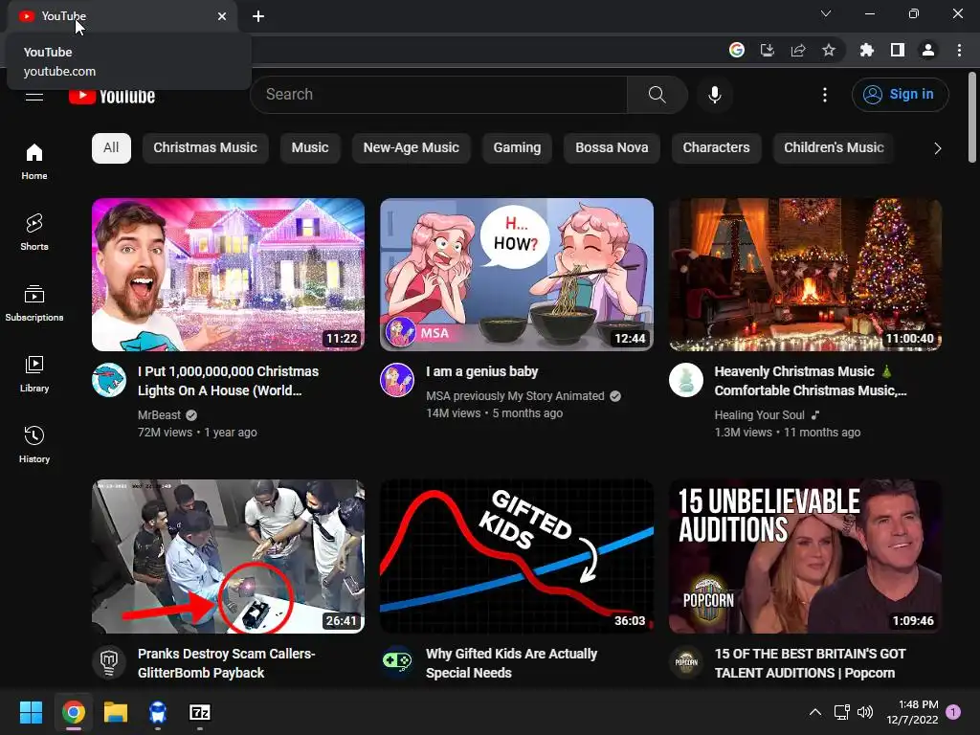Click the Google icon in address bar
This screenshot has width=980, height=735.
(737, 50)
